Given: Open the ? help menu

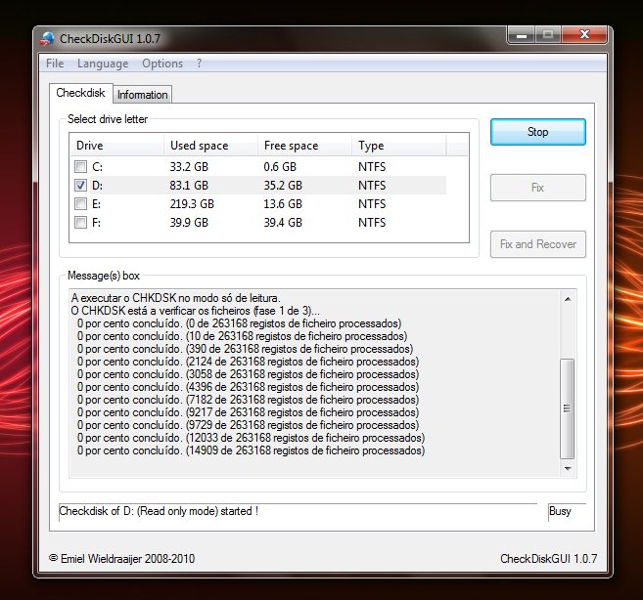Looking at the screenshot, I should point(199,64).
